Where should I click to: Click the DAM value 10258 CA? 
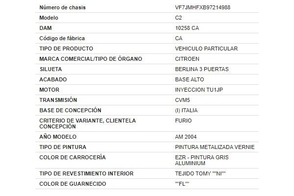187,28
